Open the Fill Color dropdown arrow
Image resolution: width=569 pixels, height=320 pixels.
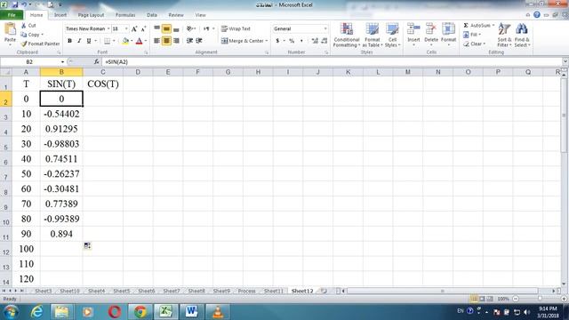pos(132,41)
